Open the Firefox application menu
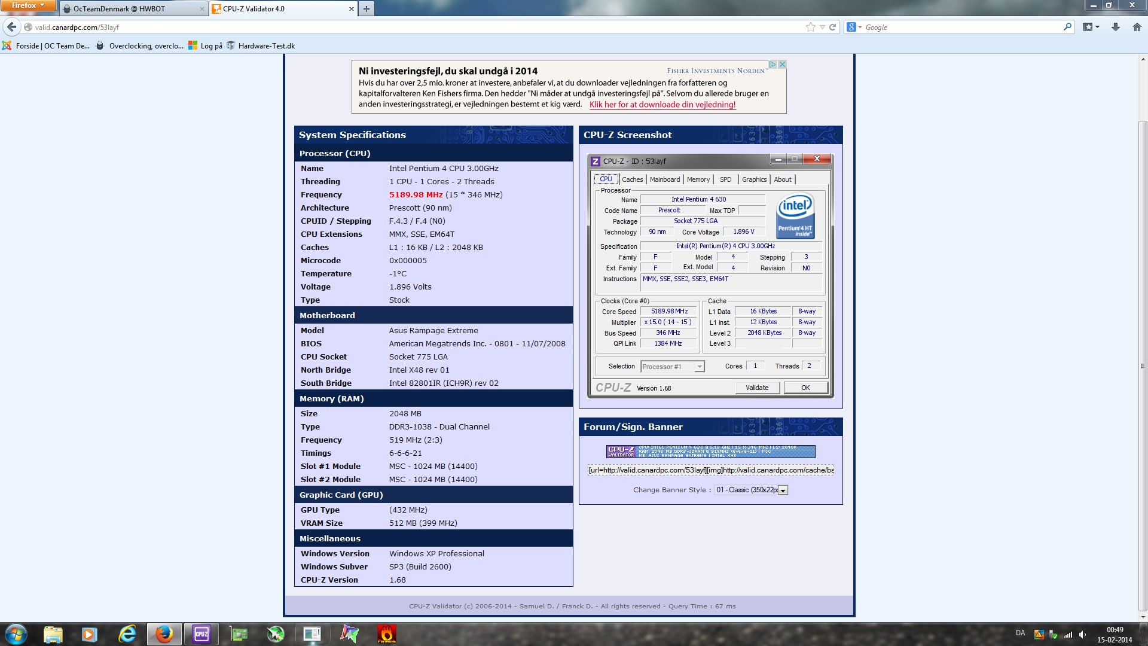The image size is (1148, 646). click(x=28, y=5)
